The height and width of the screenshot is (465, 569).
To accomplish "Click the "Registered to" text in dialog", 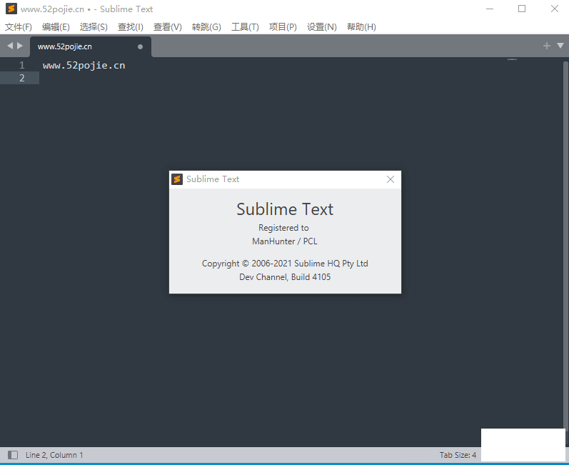I will click(283, 228).
